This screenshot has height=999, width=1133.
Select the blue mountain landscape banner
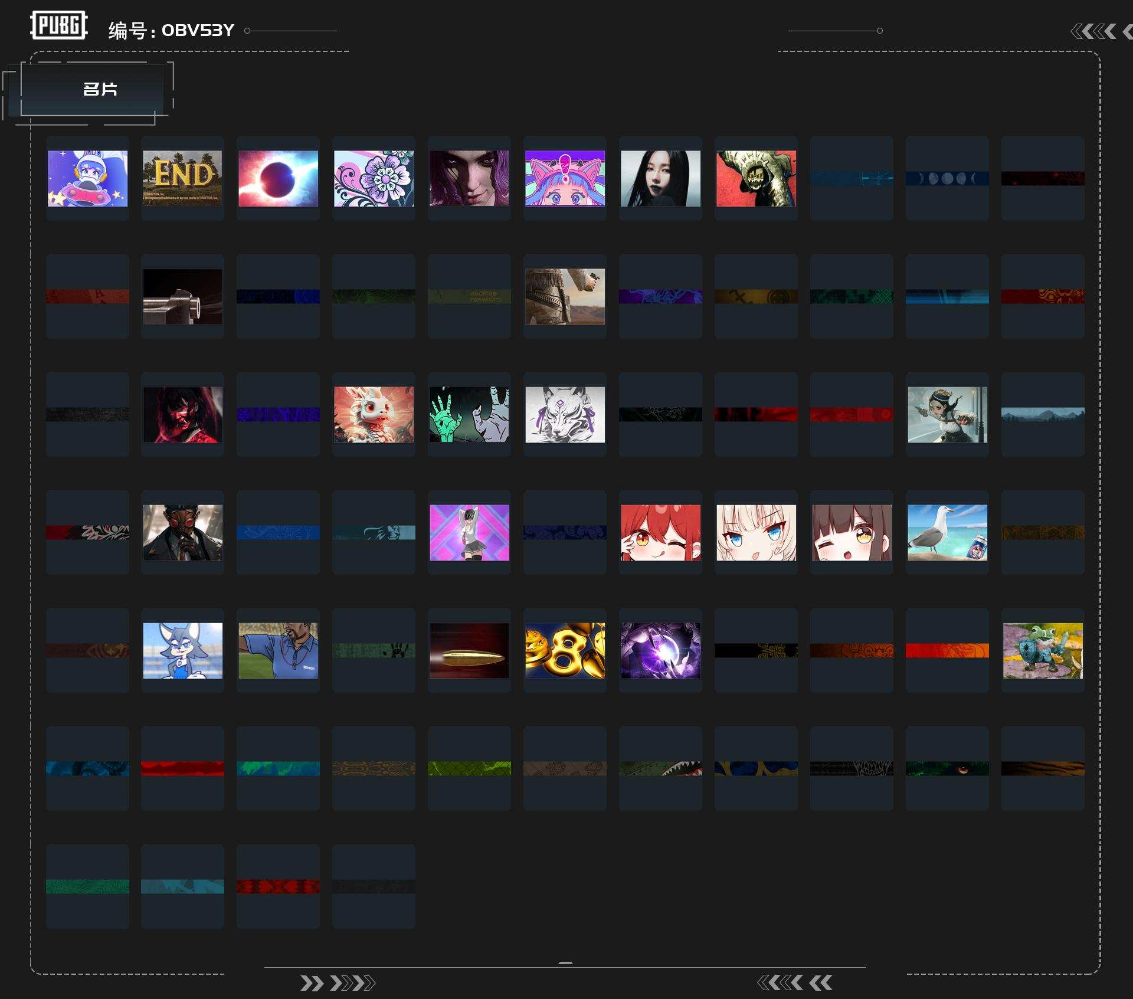1043,414
